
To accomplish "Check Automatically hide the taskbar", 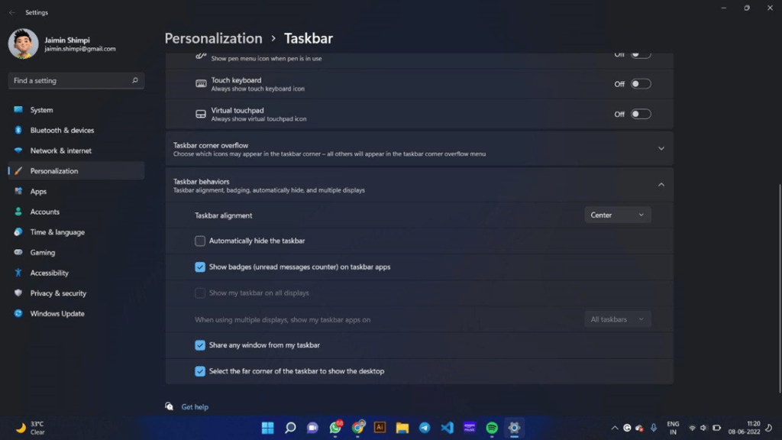I will coord(200,241).
